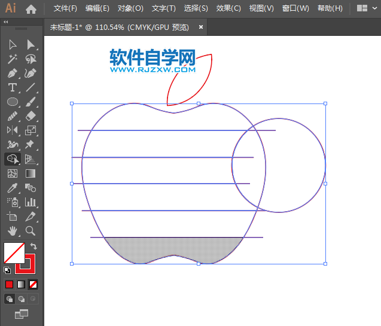The image size is (381, 326).
Task: Choose the Reflect tool
Action: coord(13,130)
